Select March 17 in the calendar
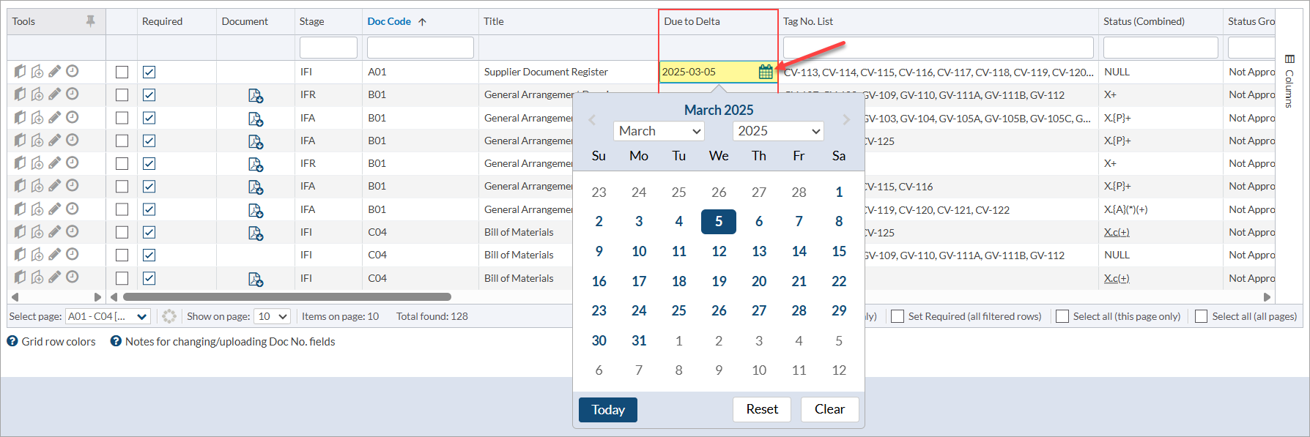Viewport: 1310px width, 437px height. (x=639, y=281)
